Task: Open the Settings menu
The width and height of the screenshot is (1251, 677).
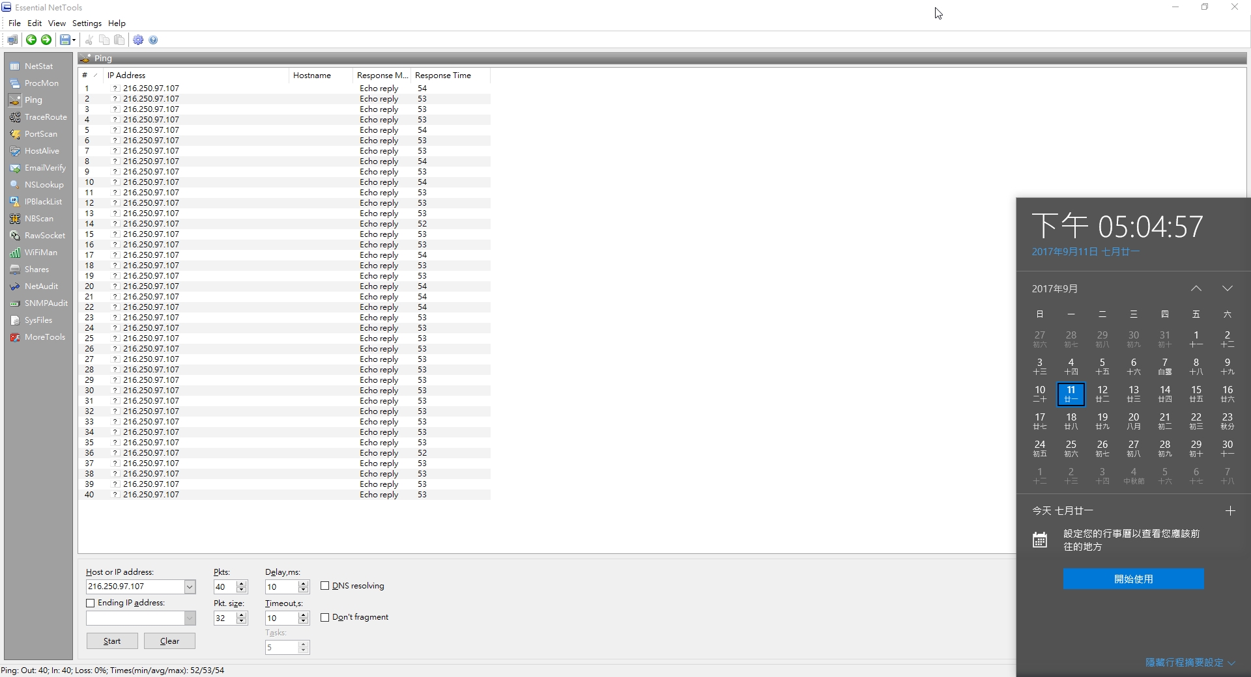Action: [x=87, y=23]
